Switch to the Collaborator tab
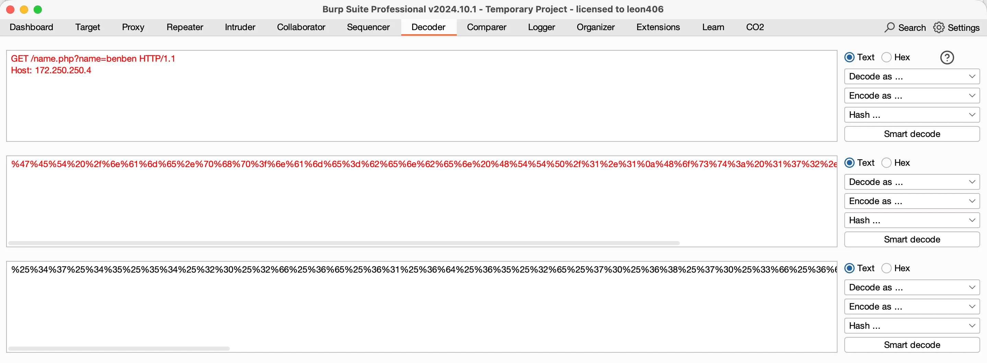This screenshot has height=363, width=987. (301, 27)
